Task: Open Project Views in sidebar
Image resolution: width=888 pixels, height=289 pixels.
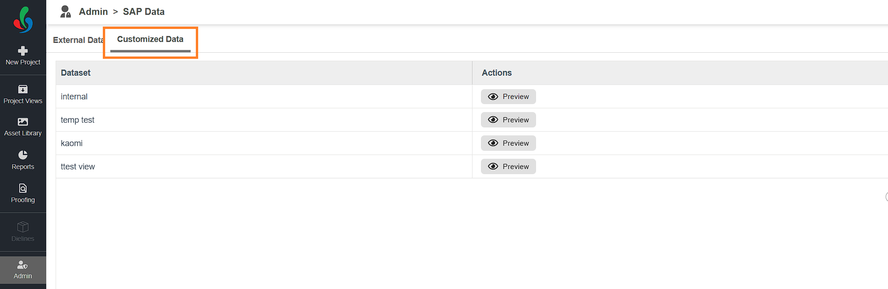Action: click(23, 94)
